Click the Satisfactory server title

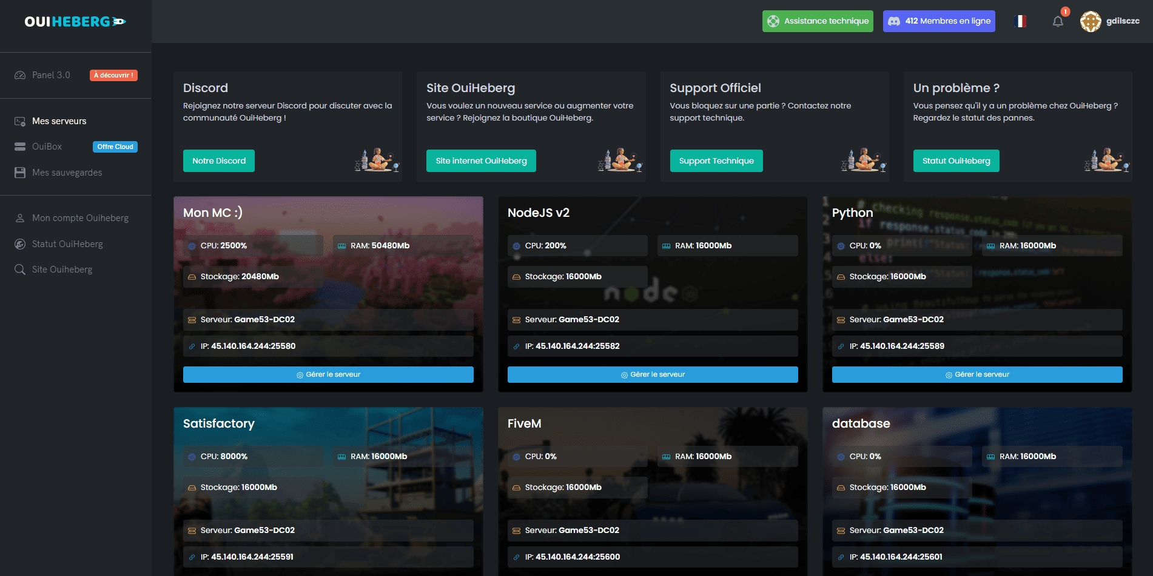point(219,423)
